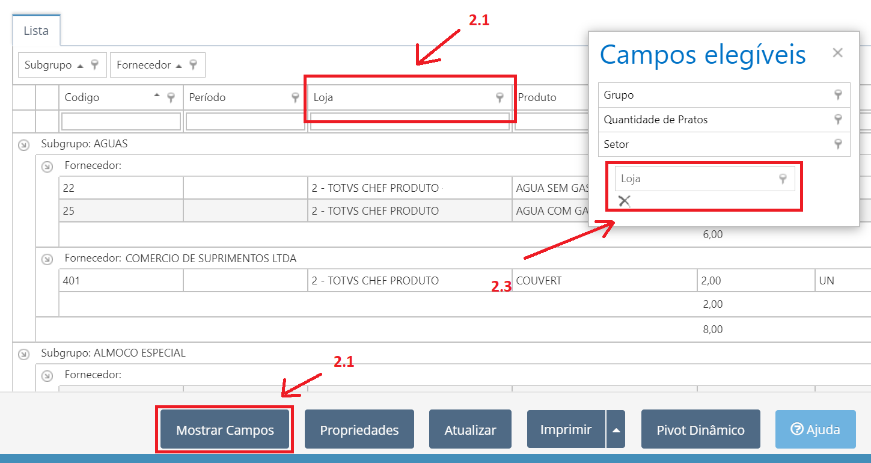Viewport: 871px width, 463px height.
Task: Click the filter pin in Loja column header
Action: (x=500, y=97)
